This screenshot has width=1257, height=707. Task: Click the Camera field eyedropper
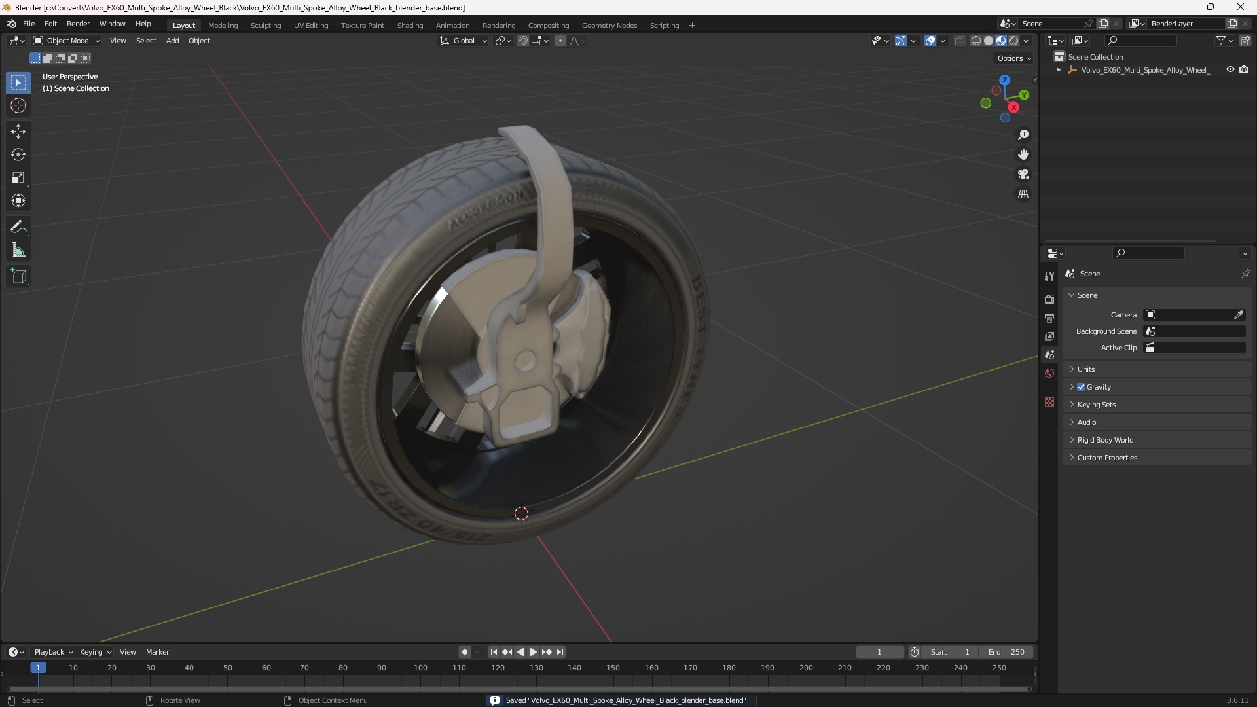point(1239,315)
